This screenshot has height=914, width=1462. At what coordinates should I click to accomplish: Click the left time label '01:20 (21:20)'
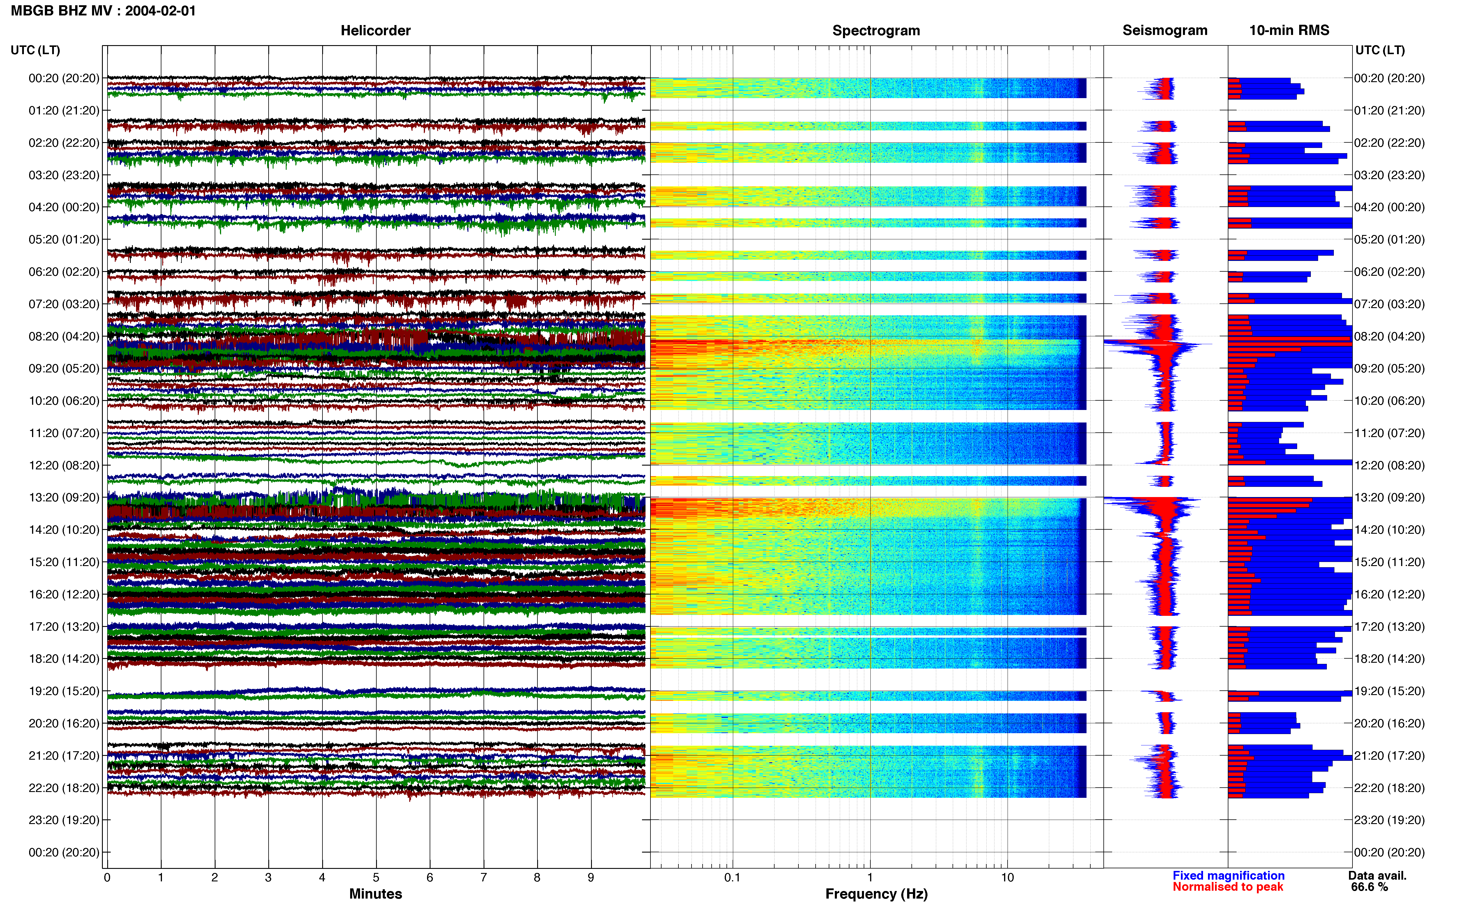click(x=64, y=111)
